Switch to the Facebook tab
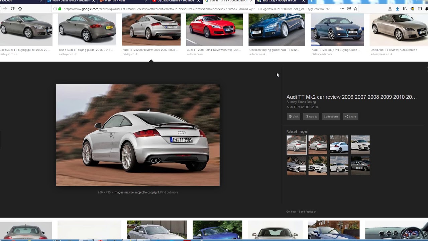Image resolution: width=428 pixels, height=241 pixels. click(x=19, y=1)
